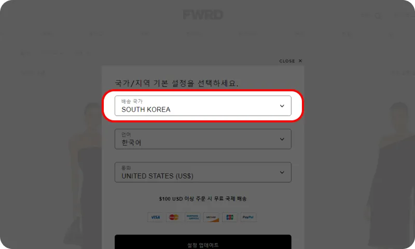Click the dimmed search magnifier icon
Screen dimensions: 415x249
click(x=378, y=16)
